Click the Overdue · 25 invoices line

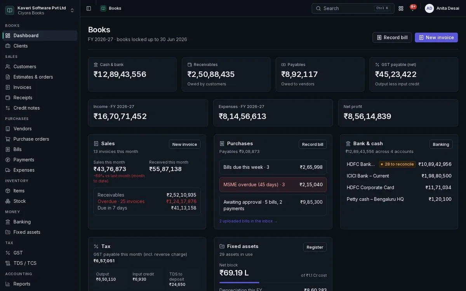pyautogui.click(x=147, y=201)
